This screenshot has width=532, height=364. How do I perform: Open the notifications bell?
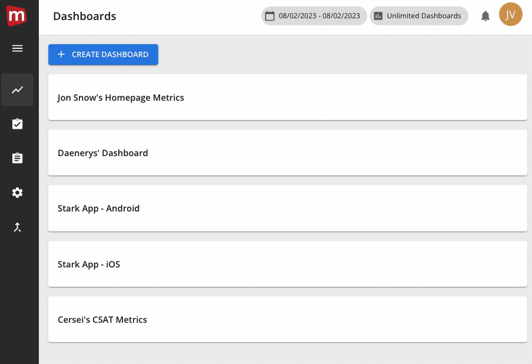(486, 16)
